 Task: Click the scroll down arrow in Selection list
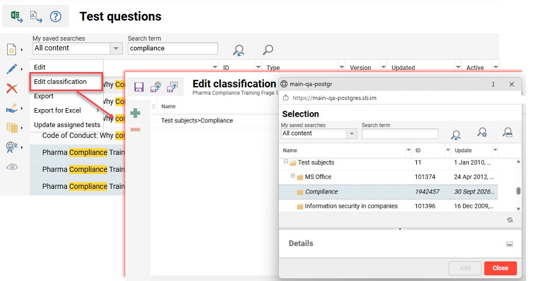tap(518, 209)
